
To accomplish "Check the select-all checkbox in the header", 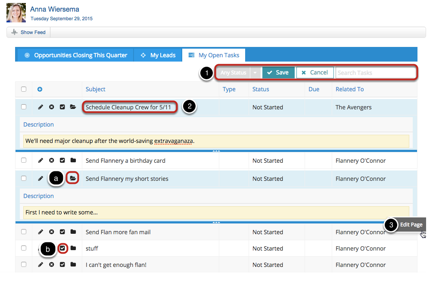I will [24, 90].
